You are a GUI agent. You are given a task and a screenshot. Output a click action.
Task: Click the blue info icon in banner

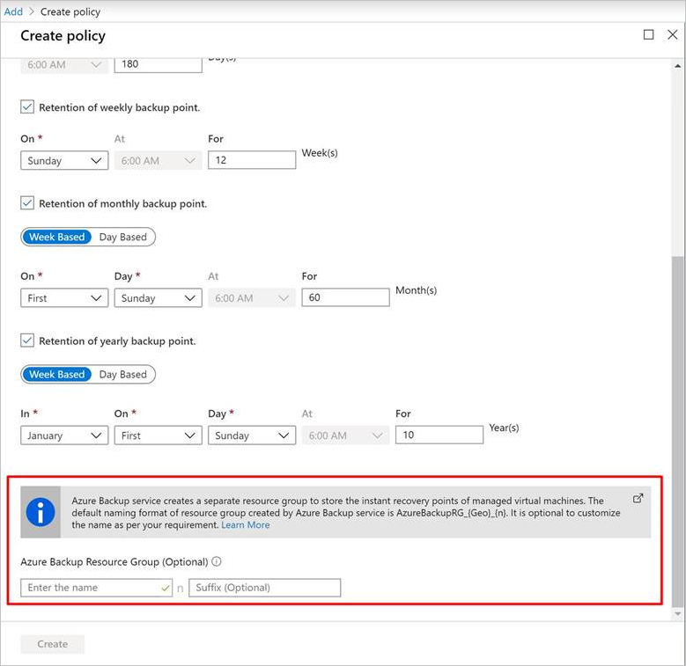click(41, 512)
